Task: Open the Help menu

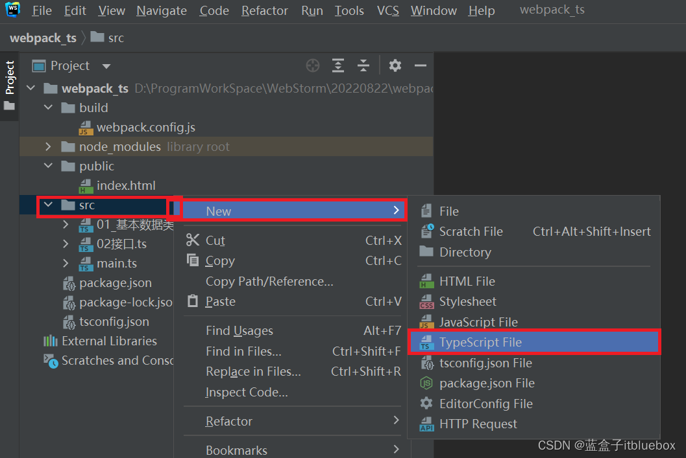Action: 482,10
